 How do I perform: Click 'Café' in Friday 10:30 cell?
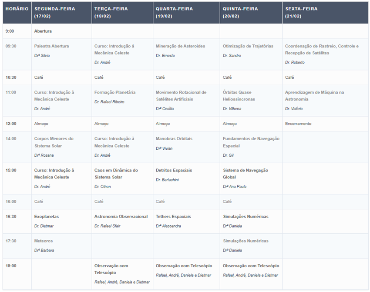(x=289, y=77)
